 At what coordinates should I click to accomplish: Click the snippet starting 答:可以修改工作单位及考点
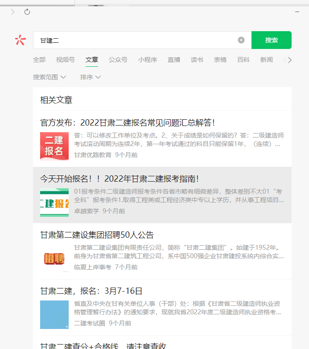pyautogui.click(x=179, y=140)
